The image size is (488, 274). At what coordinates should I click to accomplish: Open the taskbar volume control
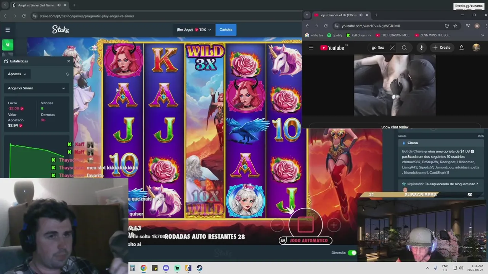461,268
